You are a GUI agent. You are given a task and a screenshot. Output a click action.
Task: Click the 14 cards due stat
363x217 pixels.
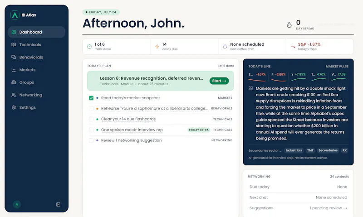click(184, 47)
